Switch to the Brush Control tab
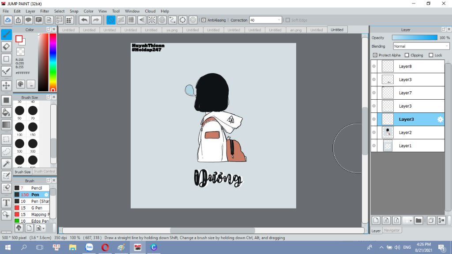This screenshot has width=452, height=254. pos(44,172)
